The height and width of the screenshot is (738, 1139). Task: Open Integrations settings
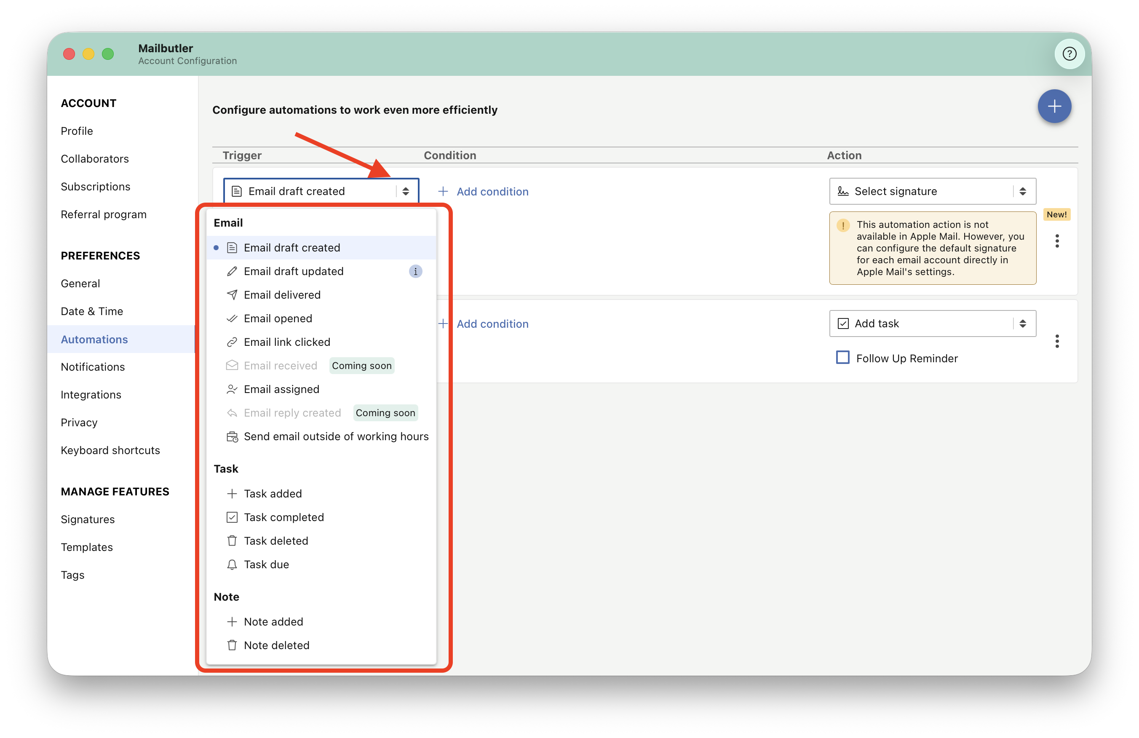pos(91,395)
